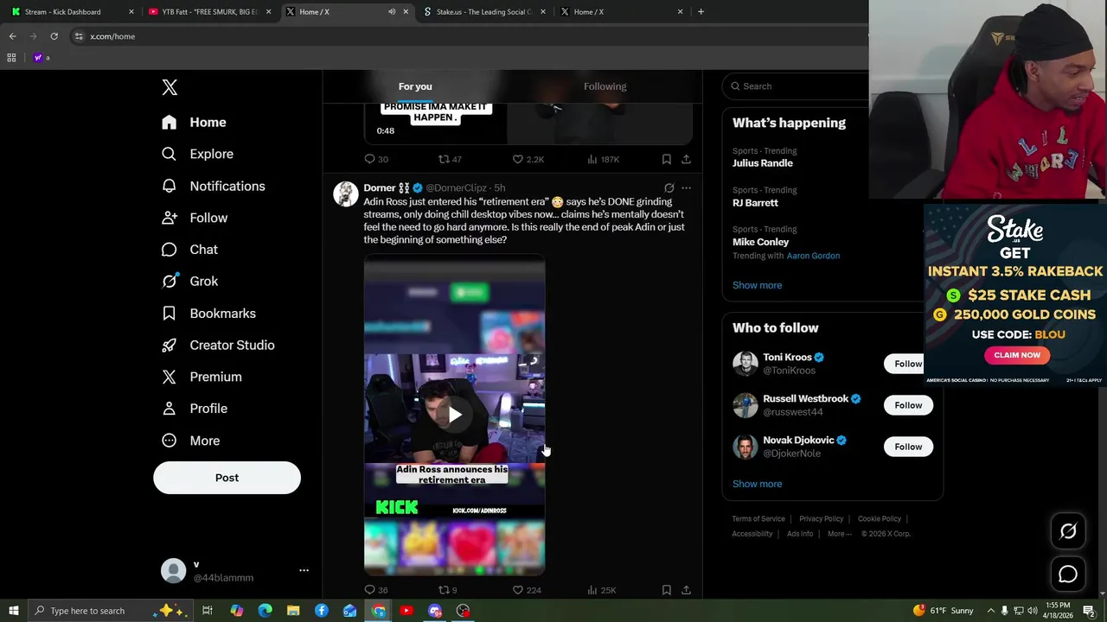
Task: Click the X logo in the sidebar
Action: pos(170,87)
